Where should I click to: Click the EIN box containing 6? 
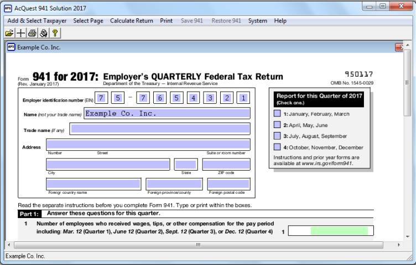[x=160, y=98]
